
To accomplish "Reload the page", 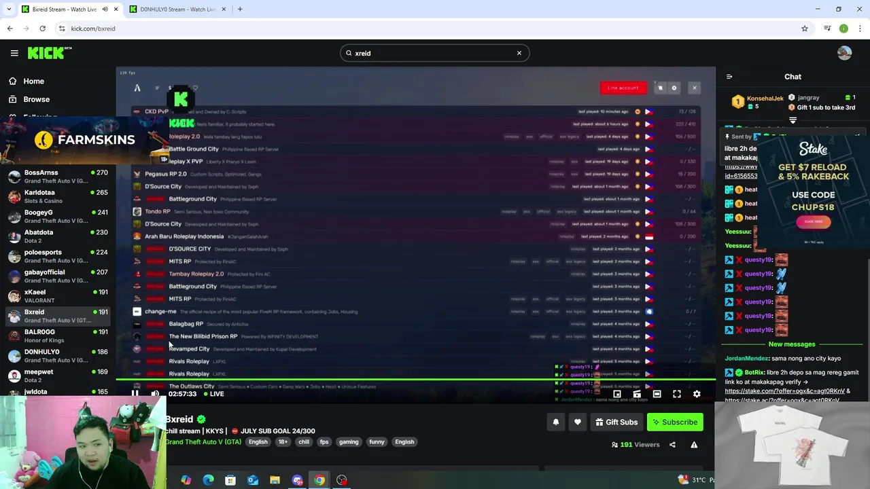I will coord(42,29).
